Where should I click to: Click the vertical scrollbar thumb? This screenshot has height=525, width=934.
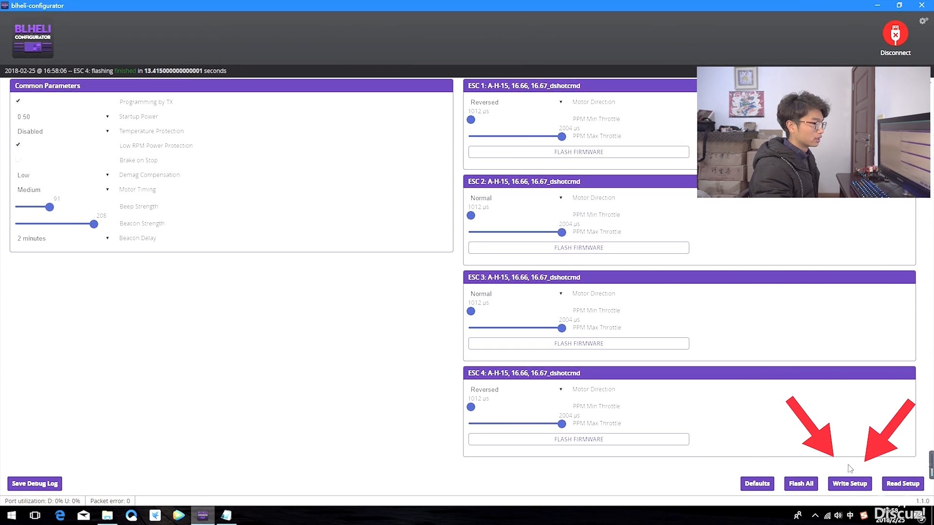coord(931,464)
